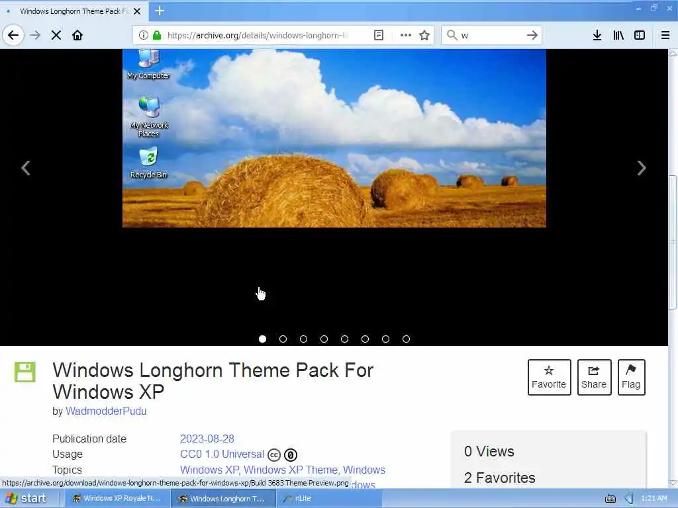Click the system tray clock
The height and width of the screenshot is (508, 678).
pos(655,498)
